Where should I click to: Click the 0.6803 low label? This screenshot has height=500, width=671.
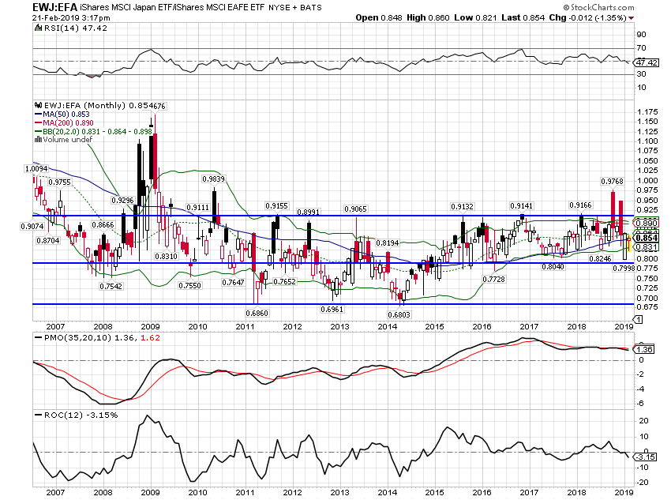coord(399,314)
